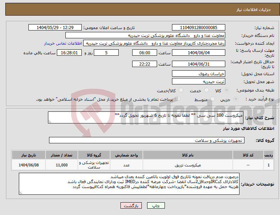Click the کد کالا column header
Screen dimensions: 280x215
click(248, 155)
